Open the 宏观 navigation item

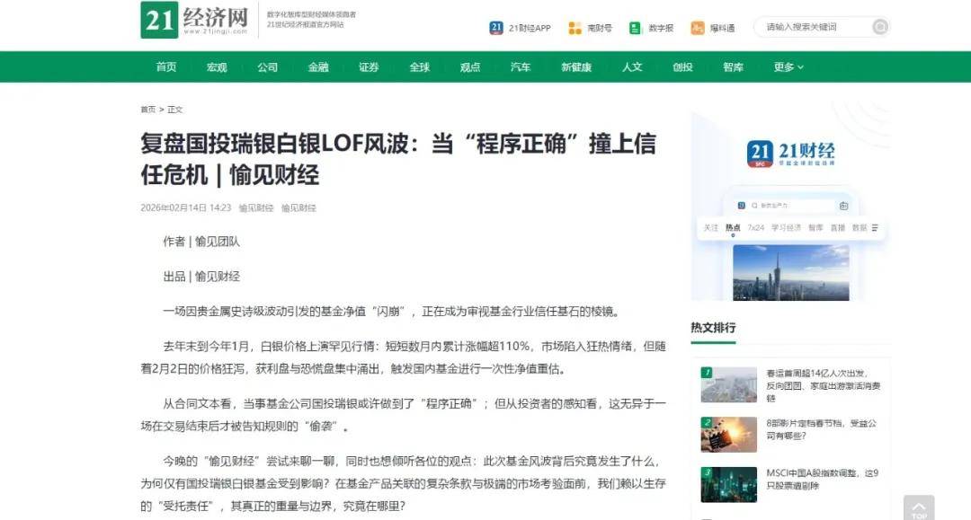(217, 66)
